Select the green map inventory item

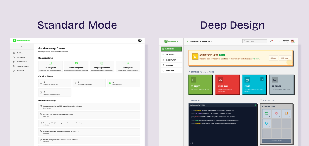coord(266,114)
